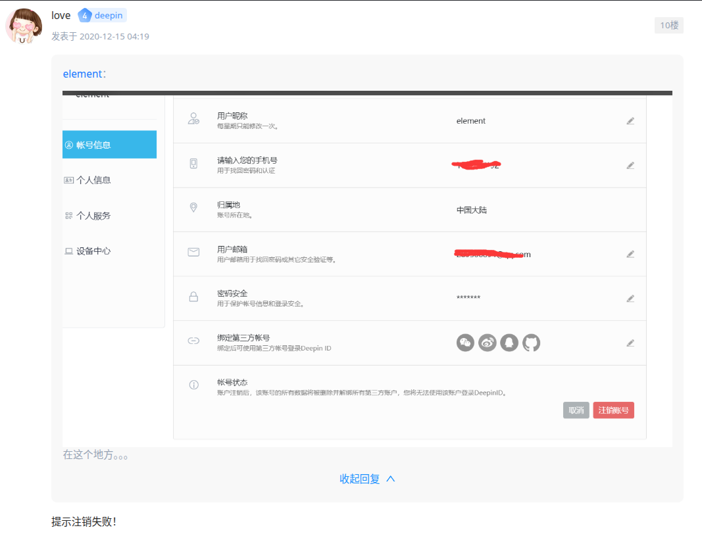Click the 收起回复 chevron arrow
The height and width of the screenshot is (534, 702).
(390, 479)
